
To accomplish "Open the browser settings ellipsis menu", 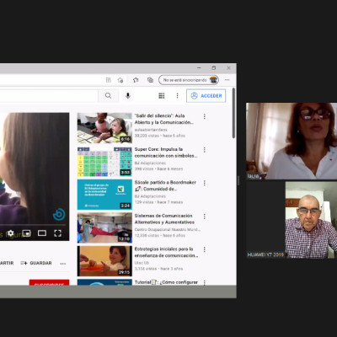I will pyautogui.click(x=227, y=80).
